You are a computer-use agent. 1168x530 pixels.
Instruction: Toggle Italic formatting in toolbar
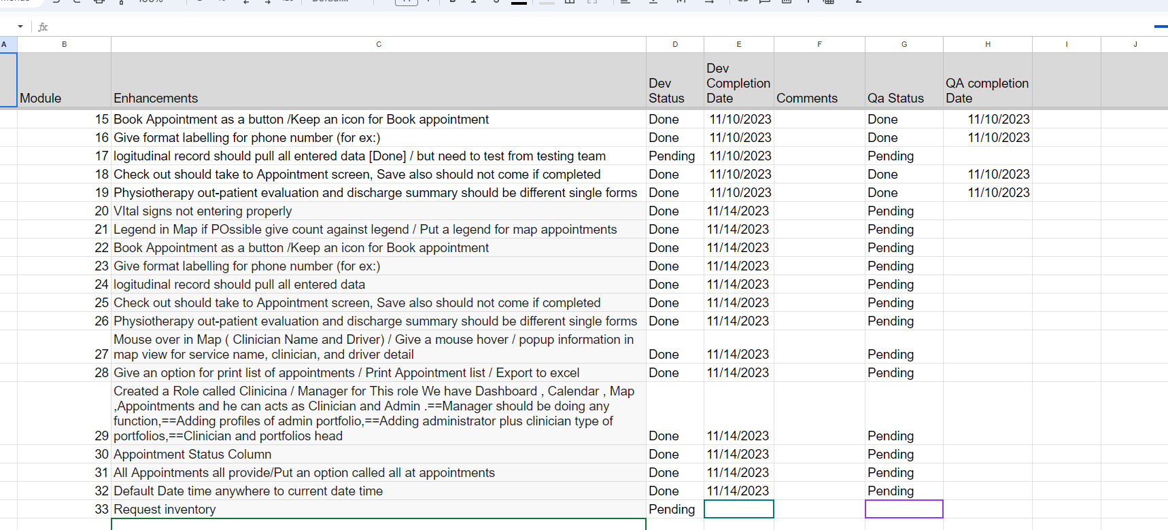click(x=474, y=2)
